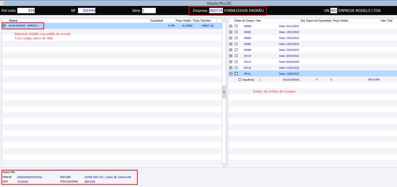Check the box for order 00121
Viewport: 397px width, 187px height.
click(x=236, y=74)
